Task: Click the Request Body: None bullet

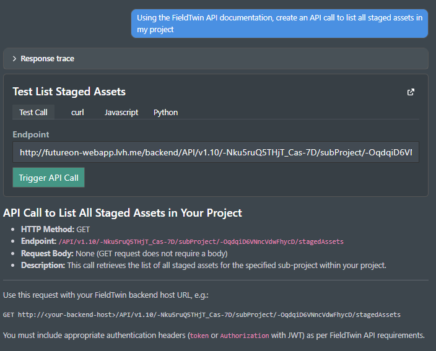Action: pos(124,253)
